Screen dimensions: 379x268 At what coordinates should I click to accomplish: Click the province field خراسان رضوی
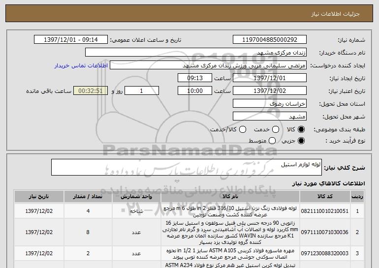(270, 104)
